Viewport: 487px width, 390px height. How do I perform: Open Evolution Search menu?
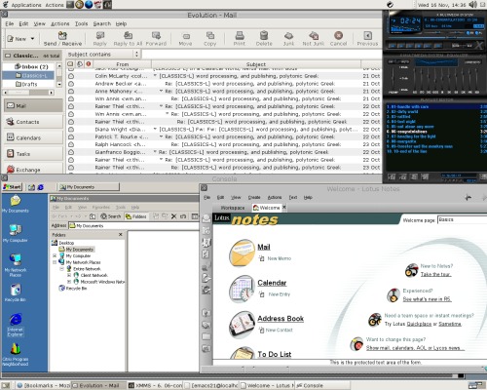[x=102, y=23]
